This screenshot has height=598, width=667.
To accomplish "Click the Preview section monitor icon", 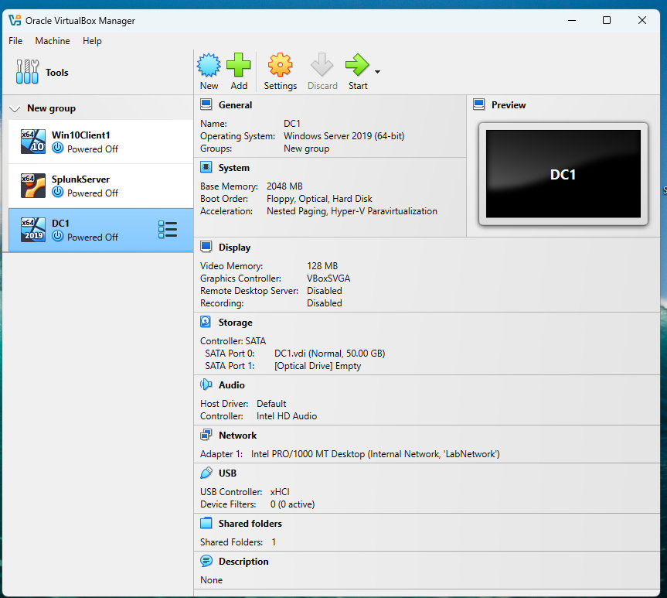I will [479, 104].
